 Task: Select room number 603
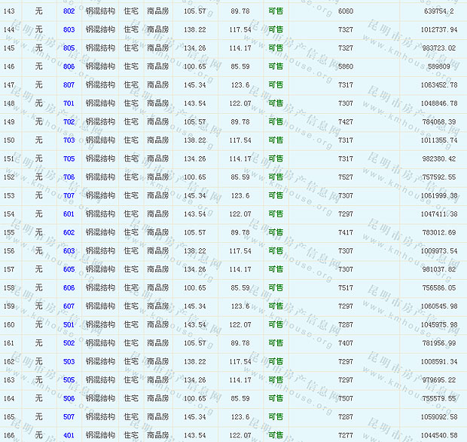pyautogui.click(x=69, y=251)
